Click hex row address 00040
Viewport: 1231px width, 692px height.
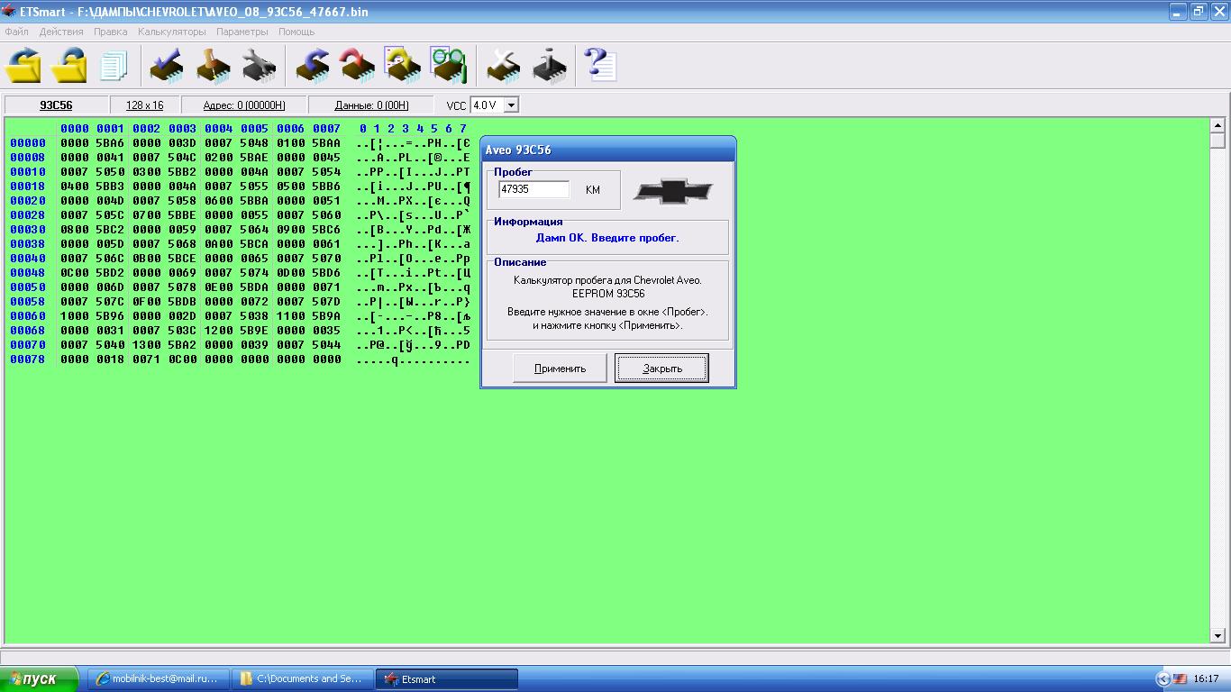28,259
